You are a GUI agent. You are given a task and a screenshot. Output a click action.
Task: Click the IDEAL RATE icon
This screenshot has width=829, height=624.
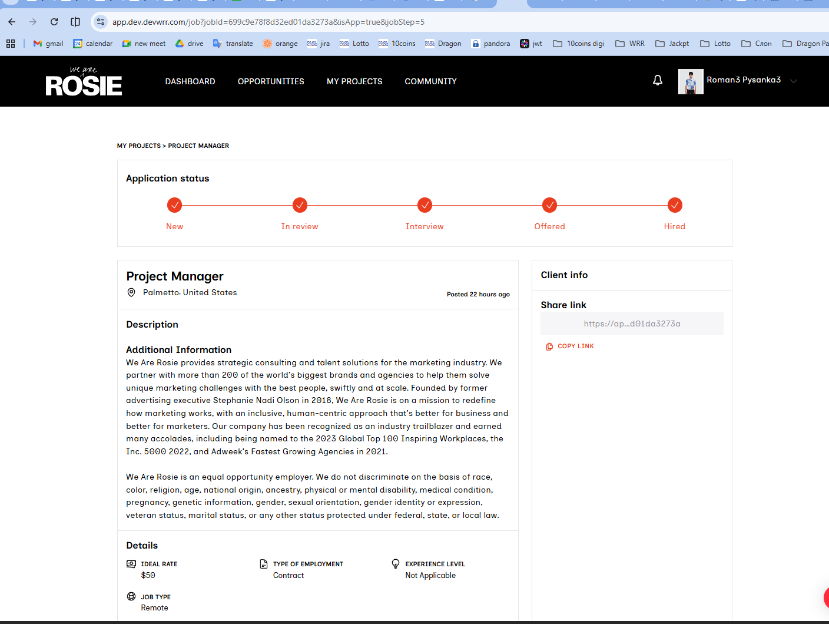coord(131,564)
